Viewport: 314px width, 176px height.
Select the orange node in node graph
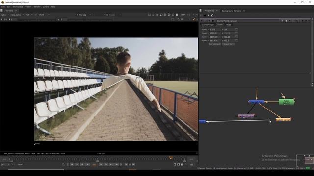point(283,119)
